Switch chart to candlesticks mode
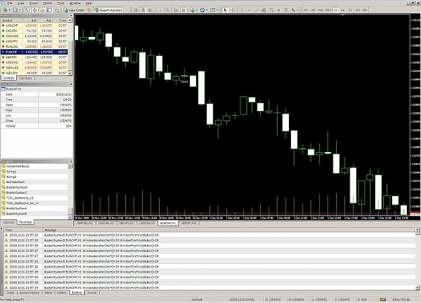The image size is (421, 303). tap(143, 10)
